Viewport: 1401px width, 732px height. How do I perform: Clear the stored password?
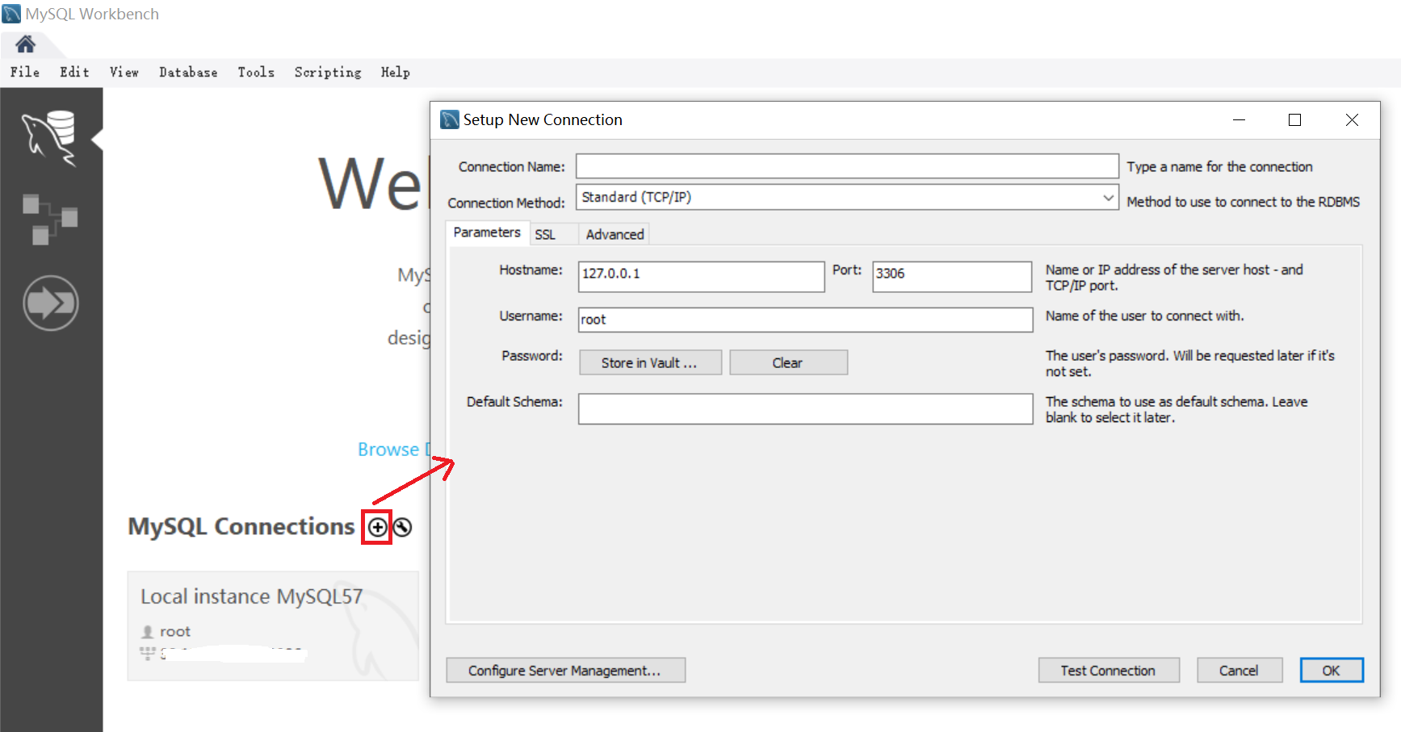pos(788,362)
